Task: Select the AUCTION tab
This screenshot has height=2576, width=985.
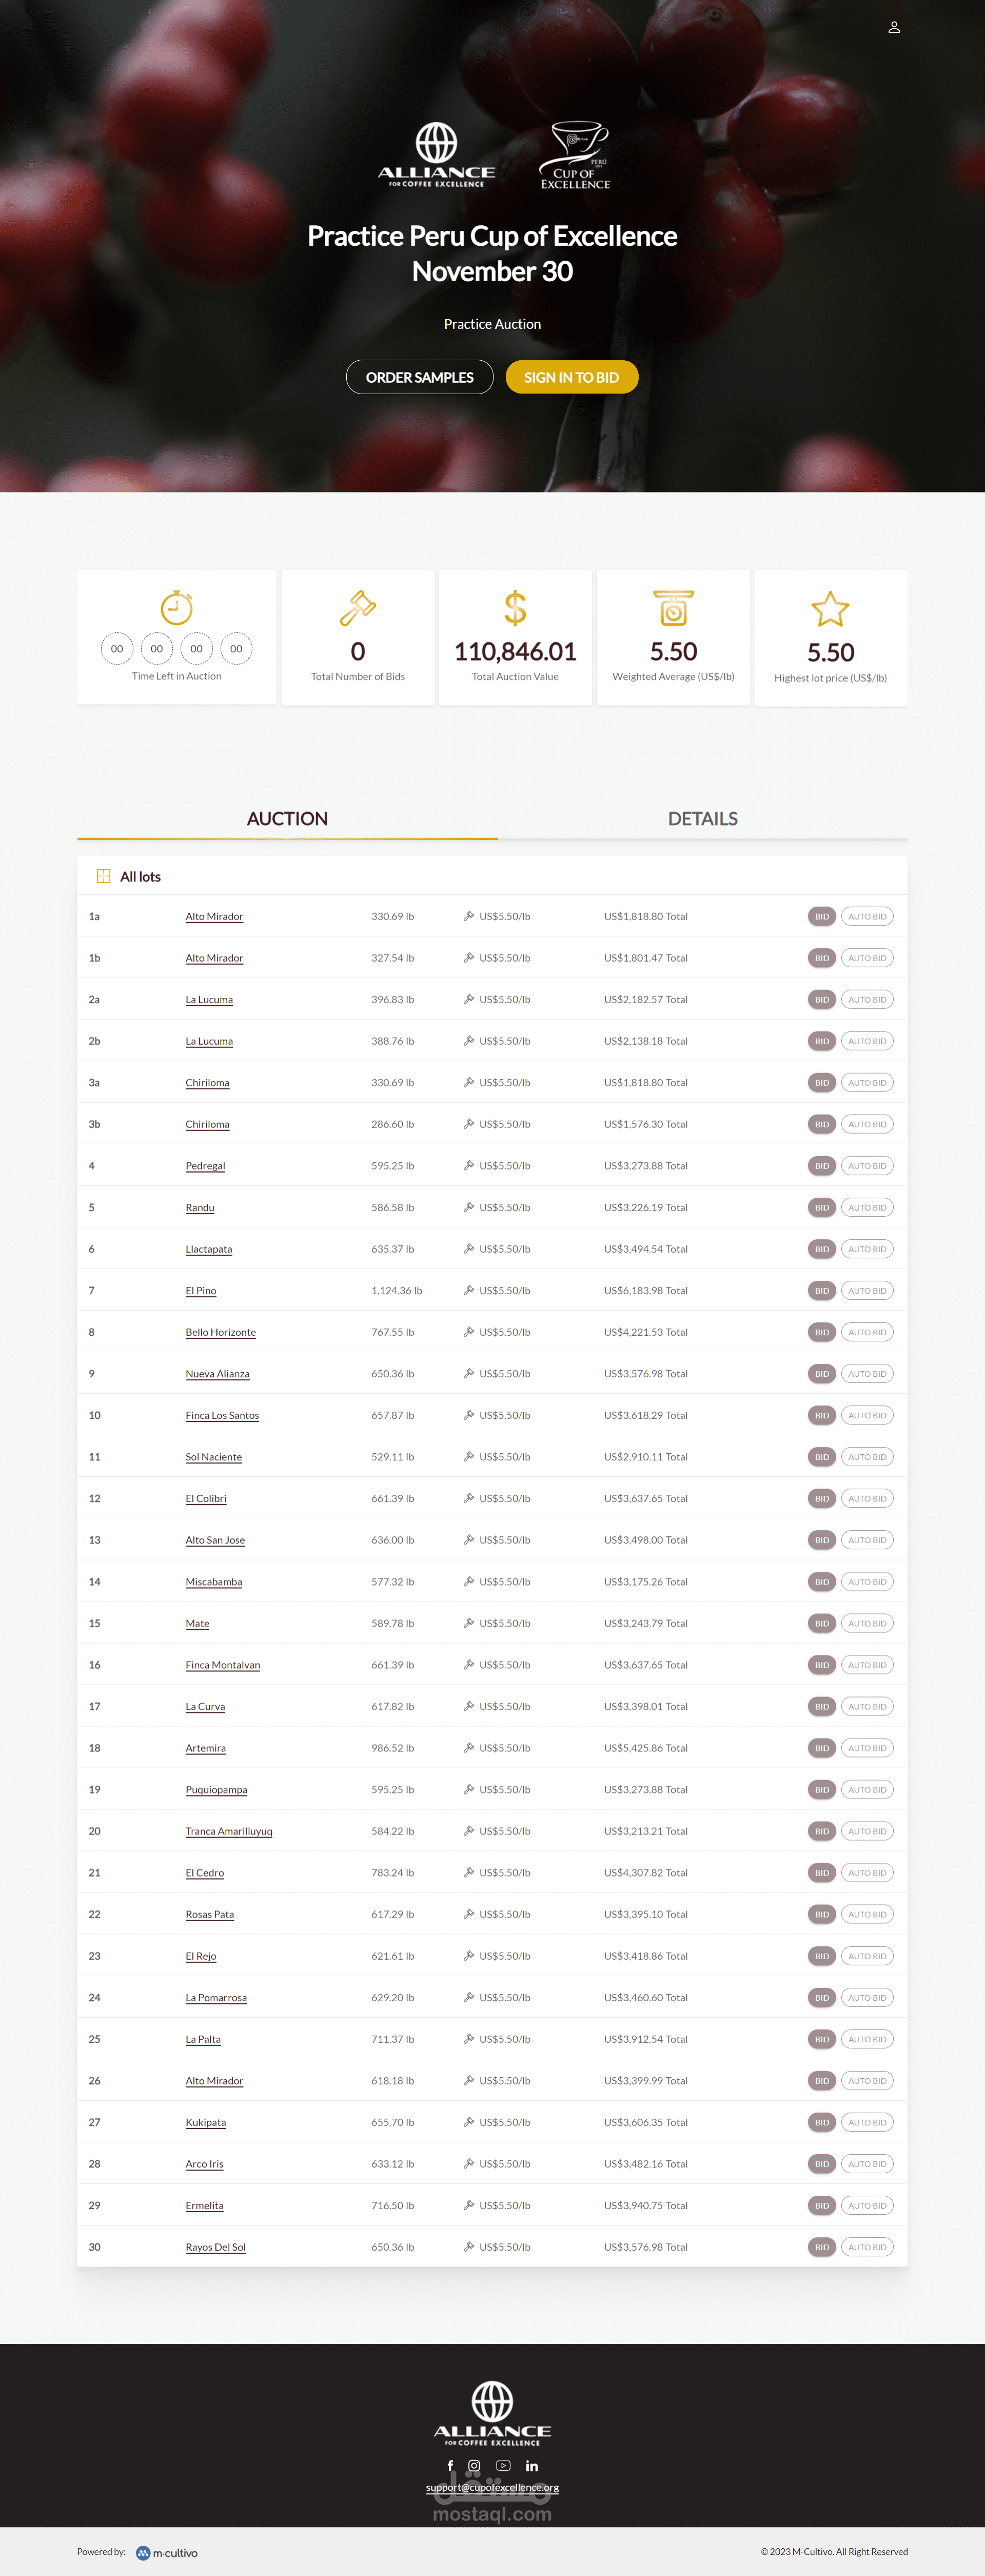Action: 287,818
